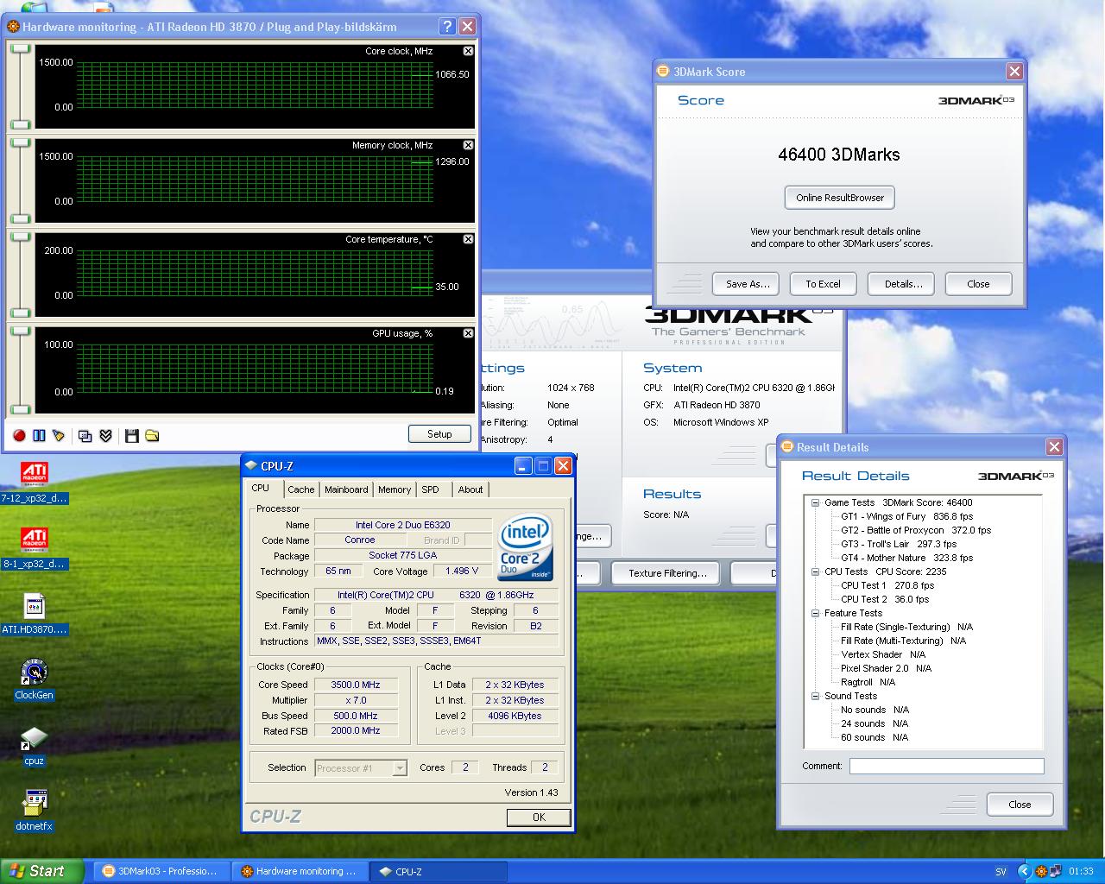Click the red record button in Hardware monitoring
The image size is (1105, 884).
[19, 436]
